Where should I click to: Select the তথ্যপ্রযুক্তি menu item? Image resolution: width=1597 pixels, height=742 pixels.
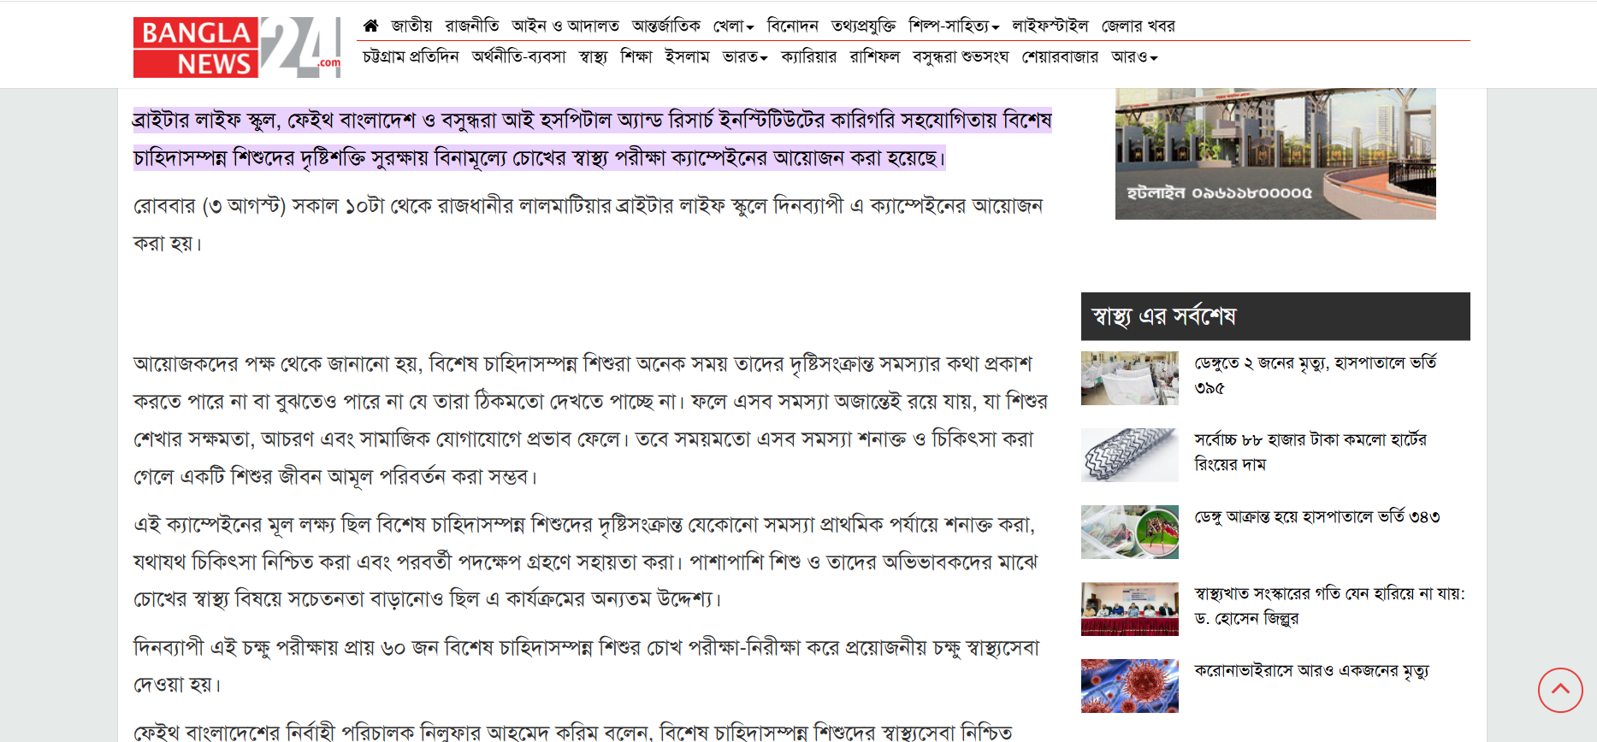[x=863, y=26]
